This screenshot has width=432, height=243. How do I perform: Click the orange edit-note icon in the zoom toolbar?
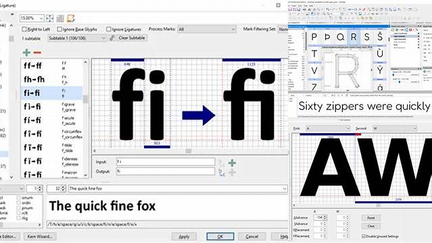coord(71,18)
